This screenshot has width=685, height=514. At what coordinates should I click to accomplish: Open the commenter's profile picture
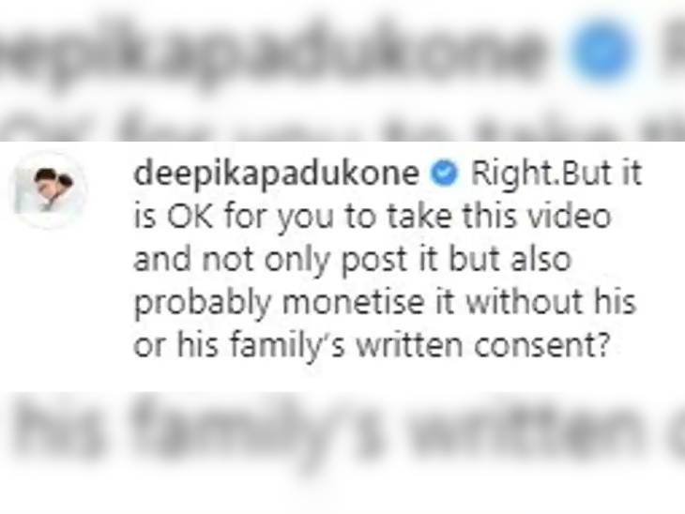[50, 190]
